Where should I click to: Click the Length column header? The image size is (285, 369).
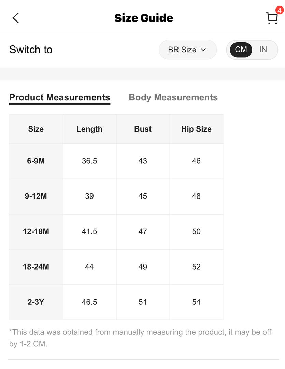pyautogui.click(x=89, y=129)
